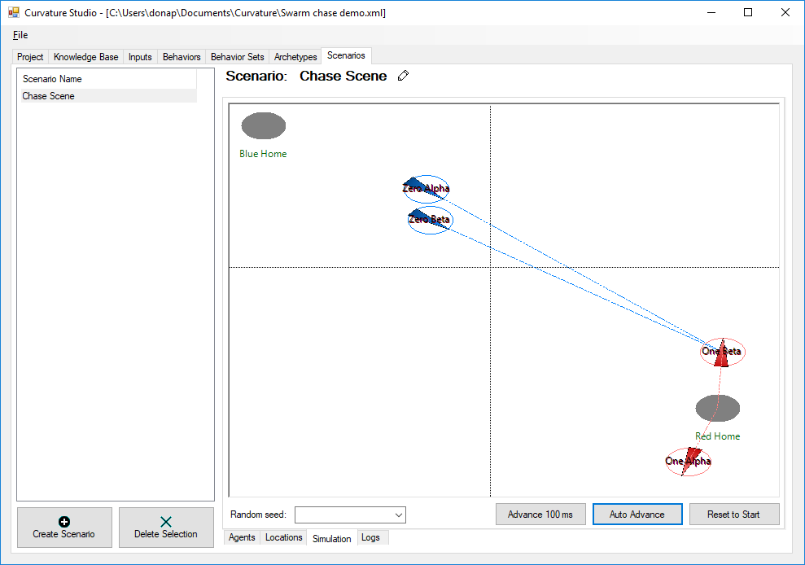Start the Auto Advance simulation

(x=637, y=515)
